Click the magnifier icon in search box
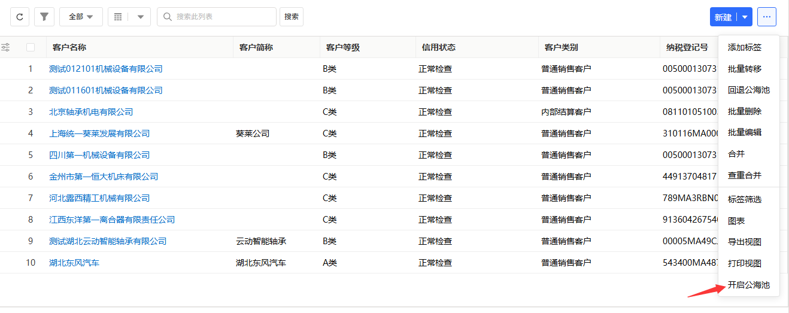 coord(167,17)
